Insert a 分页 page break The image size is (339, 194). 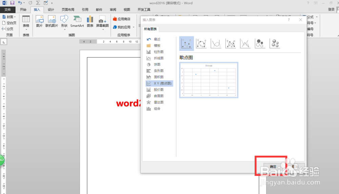pyautogui.click(x=8, y=29)
